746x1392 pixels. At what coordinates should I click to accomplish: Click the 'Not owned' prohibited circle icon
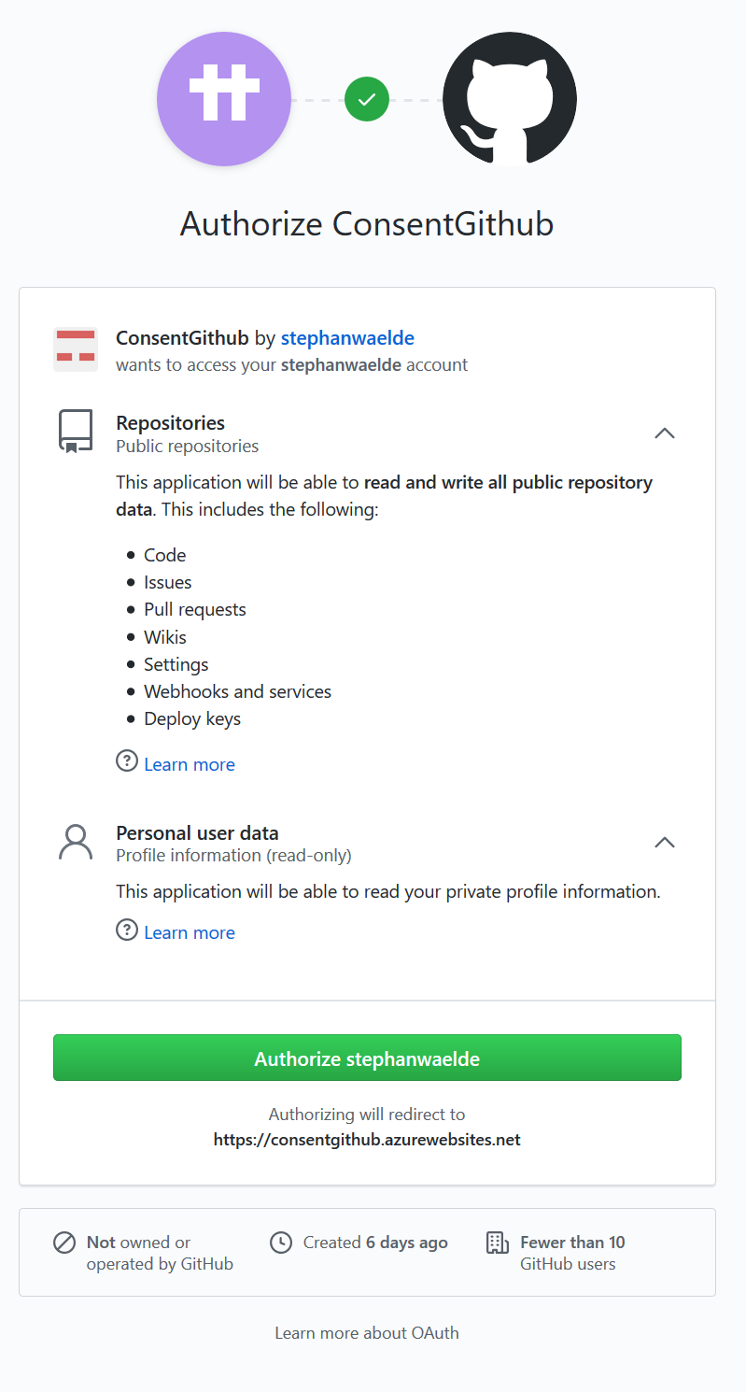pos(64,1243)
